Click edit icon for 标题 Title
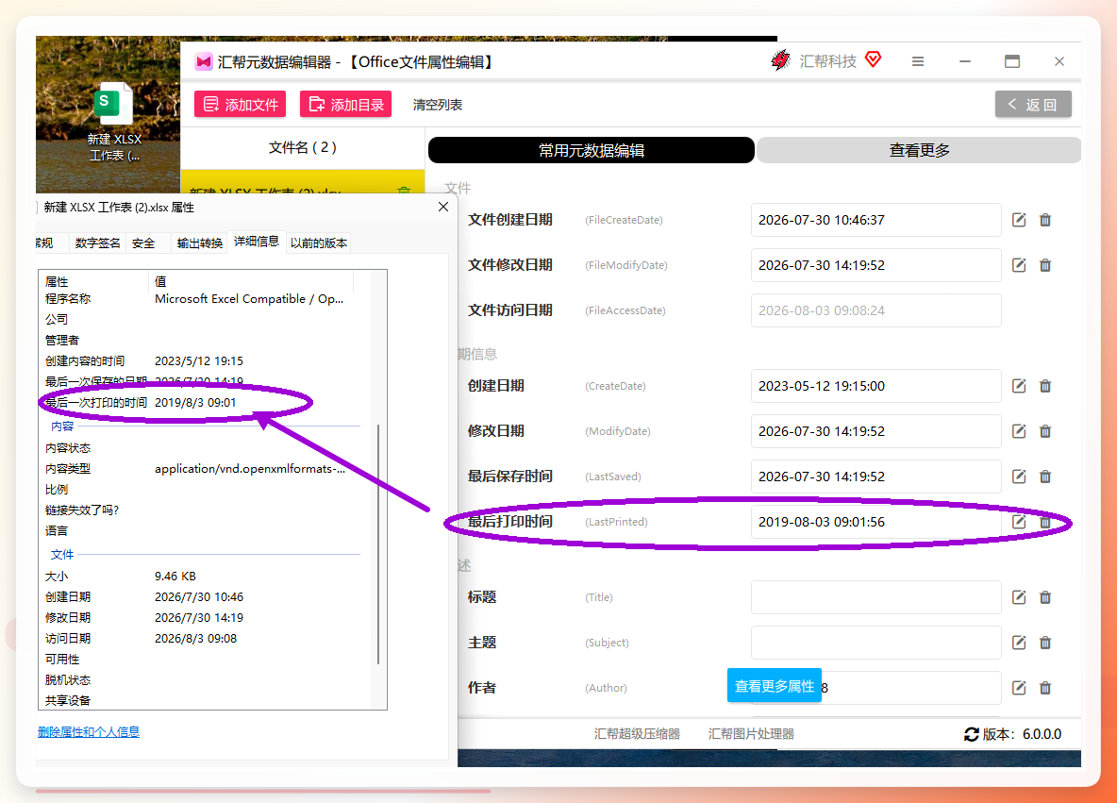 tap(1019, 597)
